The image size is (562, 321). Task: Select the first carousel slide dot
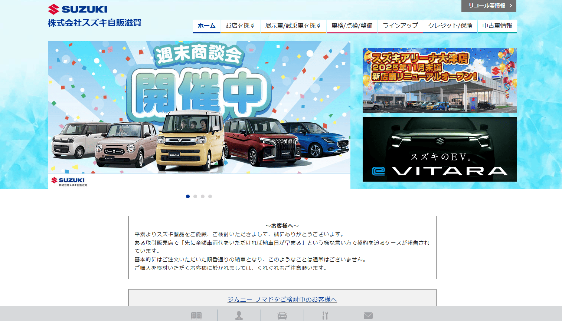tap(188, 196)
